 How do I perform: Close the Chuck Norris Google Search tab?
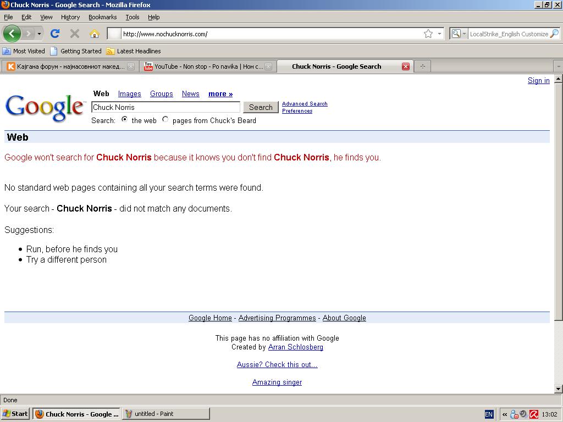click(x=406, y=66)
